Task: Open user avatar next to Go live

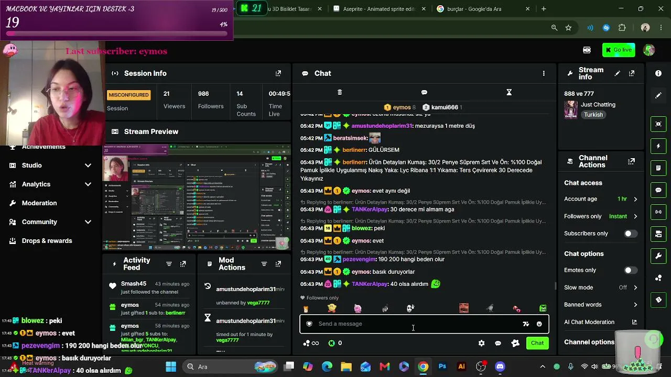Action: (x=649, y=50)
